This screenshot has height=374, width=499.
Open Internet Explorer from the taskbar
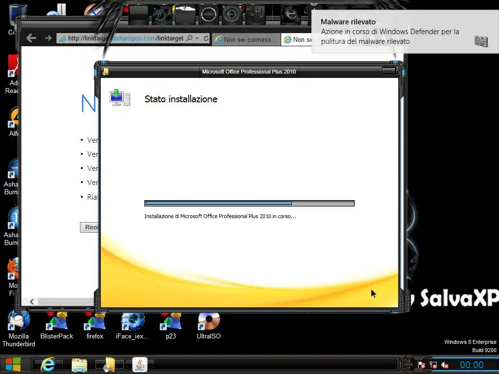point(48,364)
